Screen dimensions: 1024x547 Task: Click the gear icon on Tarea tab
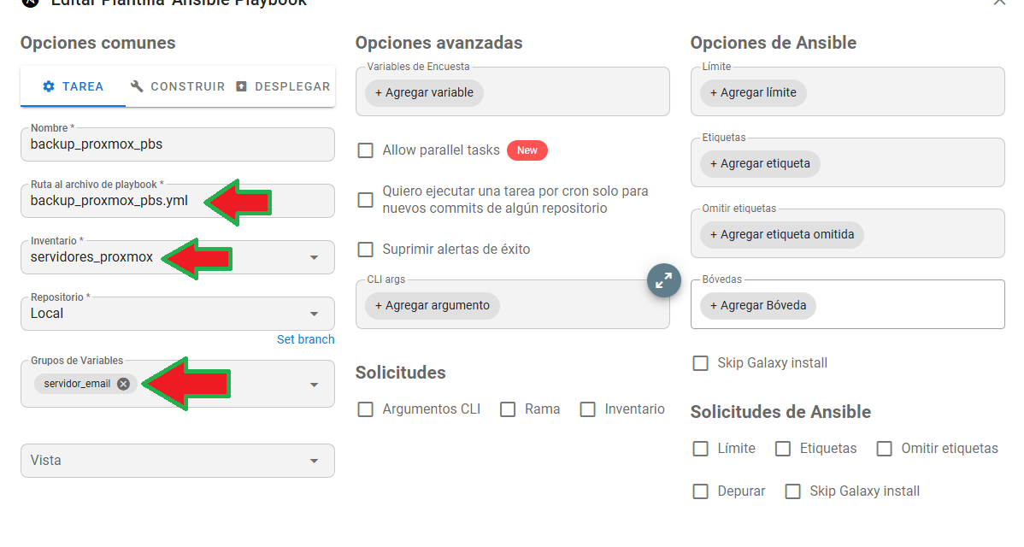click(49, 86)
